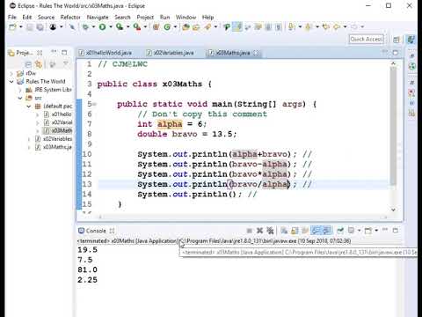The height and width of the screenshot is (317, 422).
Task: Click the Search flashlight toolbar icon
Action: pos(207,27)
